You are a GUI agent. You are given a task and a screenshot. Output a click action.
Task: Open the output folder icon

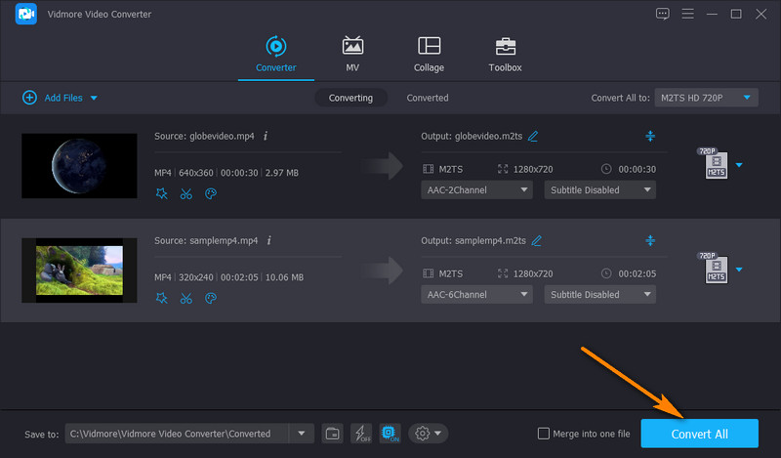(x=333, y=434)
